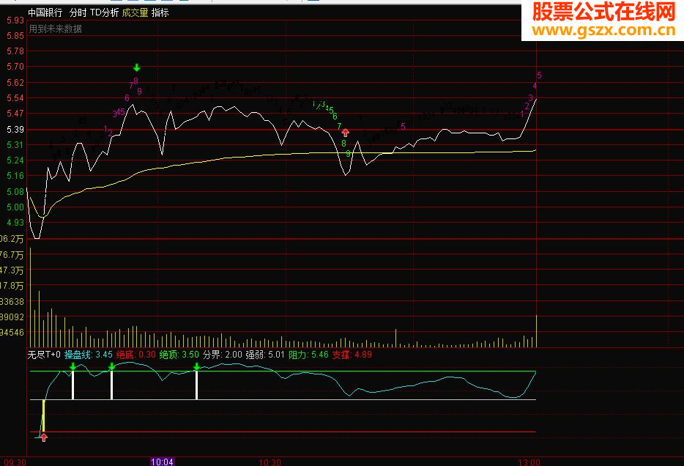Click the magenta TD count 8 at peak
Image resolution: width=684 pixels, height=466 pixels.
(136, 81)
